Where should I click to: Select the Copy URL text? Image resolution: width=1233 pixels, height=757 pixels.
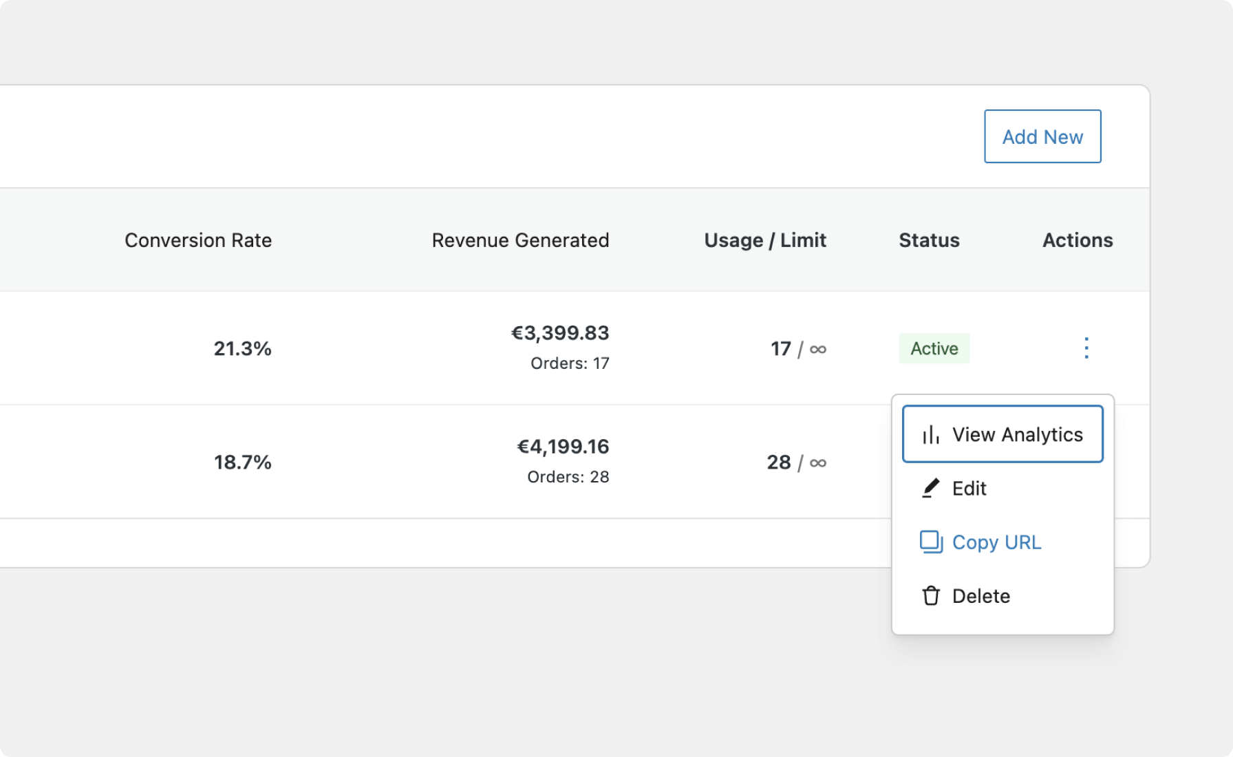(996, 542)
